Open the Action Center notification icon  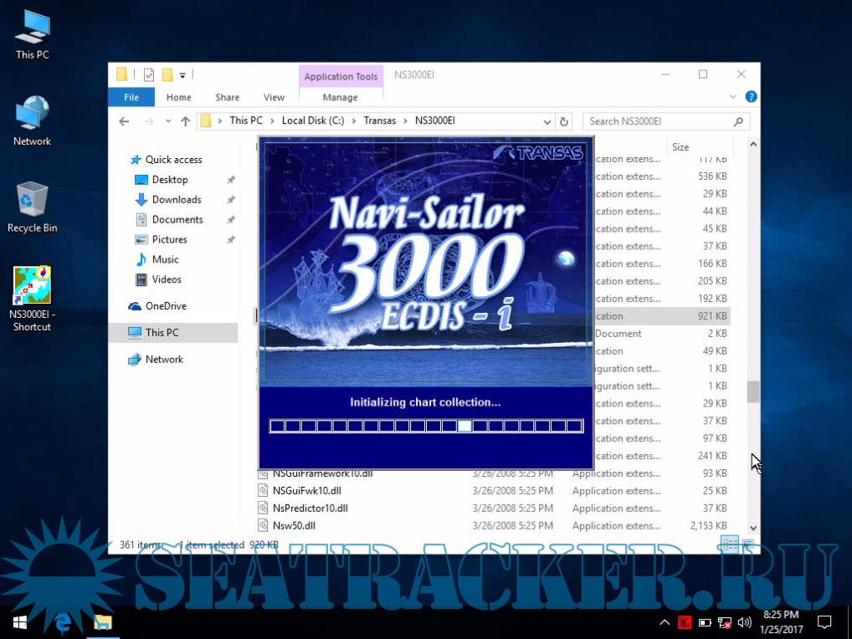point(824,622)
